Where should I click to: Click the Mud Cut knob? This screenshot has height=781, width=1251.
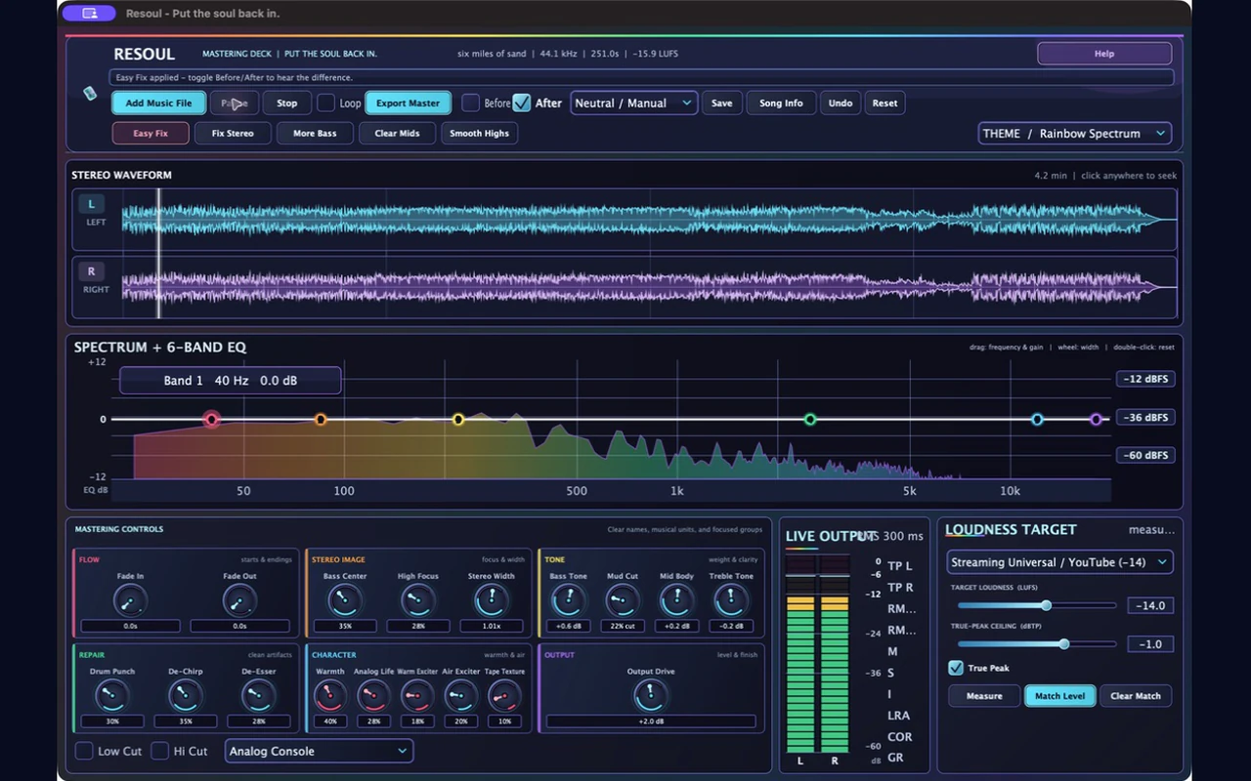click(622, 600)
